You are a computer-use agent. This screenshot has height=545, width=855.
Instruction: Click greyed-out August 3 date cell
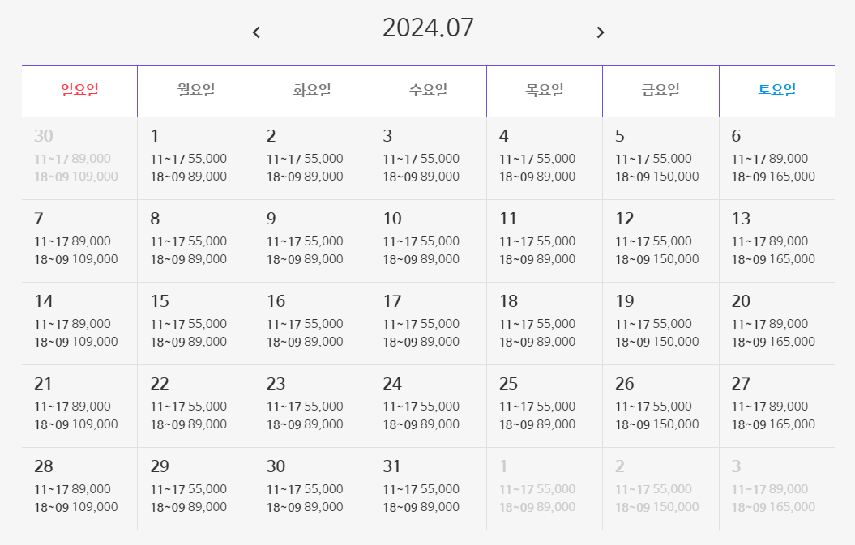click(x=777, y=489)
